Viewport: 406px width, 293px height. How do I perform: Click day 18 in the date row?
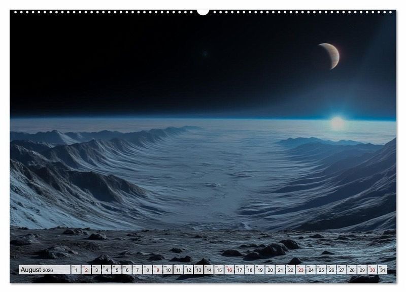(250, 270)
